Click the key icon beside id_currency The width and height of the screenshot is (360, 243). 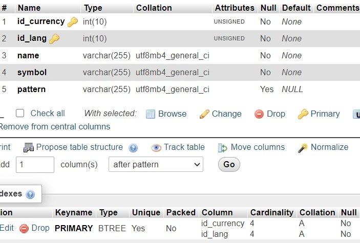pos(73,22)
